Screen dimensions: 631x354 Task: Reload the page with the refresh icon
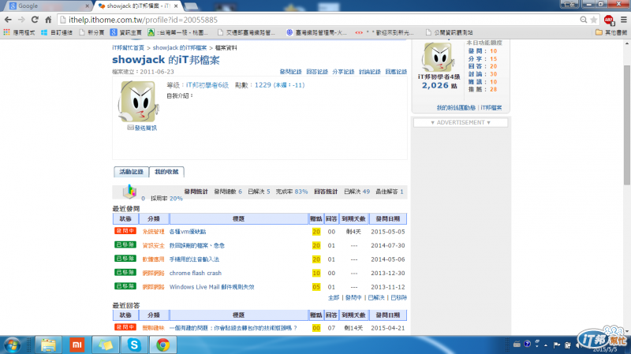pos(35,20)
